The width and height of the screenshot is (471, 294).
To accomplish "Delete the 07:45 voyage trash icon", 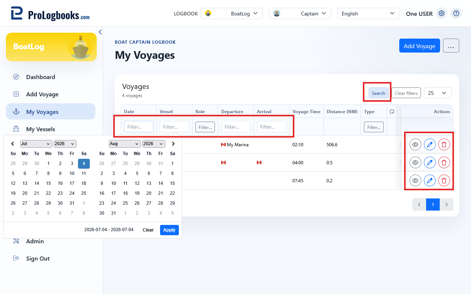I will point(444,180).
